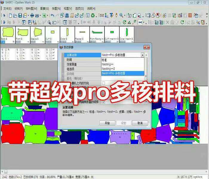
Task: Expand the 着色 (横向组) row
Action: 63,78
